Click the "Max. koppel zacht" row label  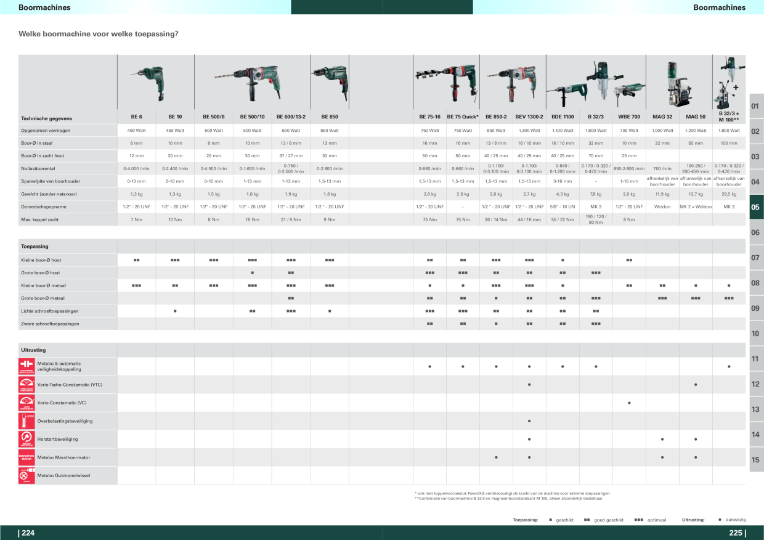42,219
